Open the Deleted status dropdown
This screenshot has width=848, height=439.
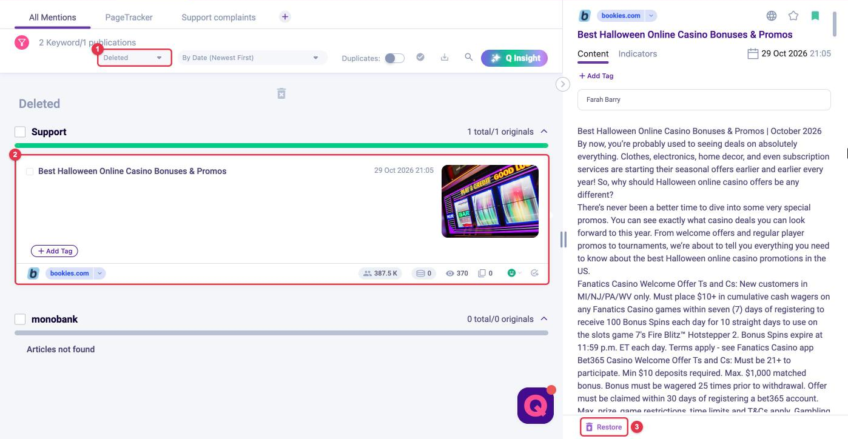135,58
